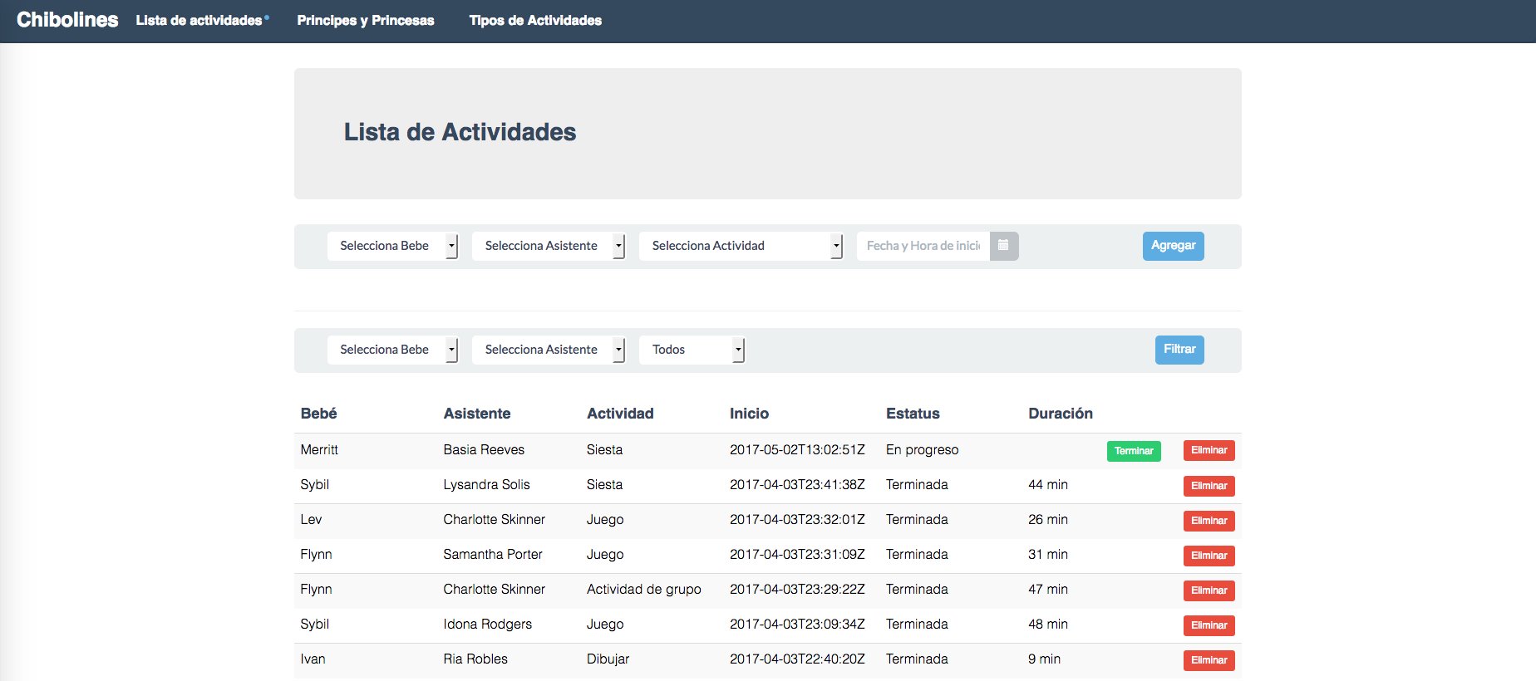Viewport: 1536px width, 681px height.
Task: Delete Merritt's Siesta activity row
Action: (1209, 450)
